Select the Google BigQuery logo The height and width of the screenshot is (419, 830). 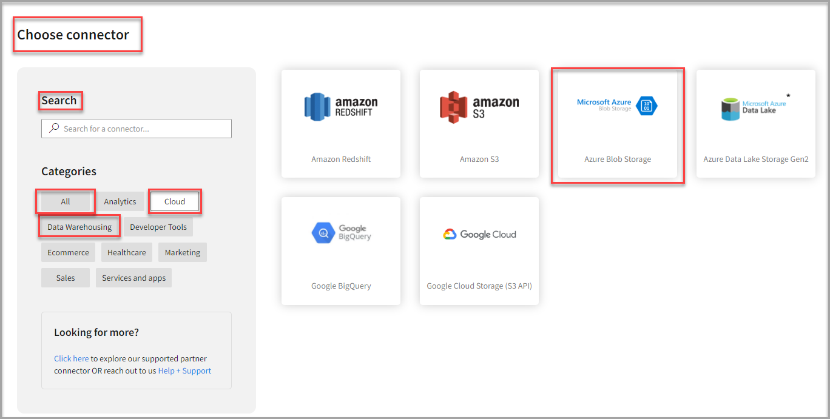pos(340,233)
